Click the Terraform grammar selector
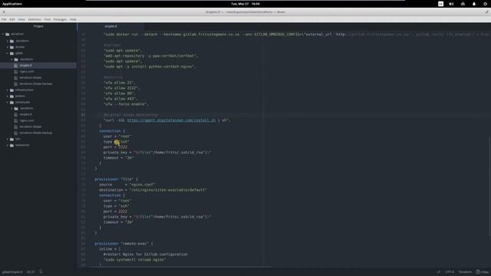 pyautogui.click(x=465, y=272)
